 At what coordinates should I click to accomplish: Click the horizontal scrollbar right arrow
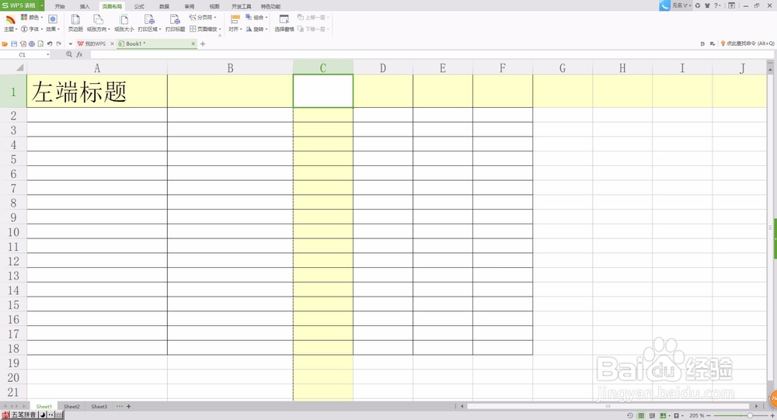coord(756,406)
